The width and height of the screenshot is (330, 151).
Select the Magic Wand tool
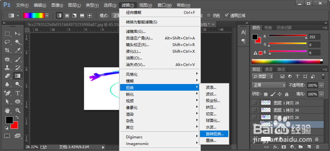(18, 42)
